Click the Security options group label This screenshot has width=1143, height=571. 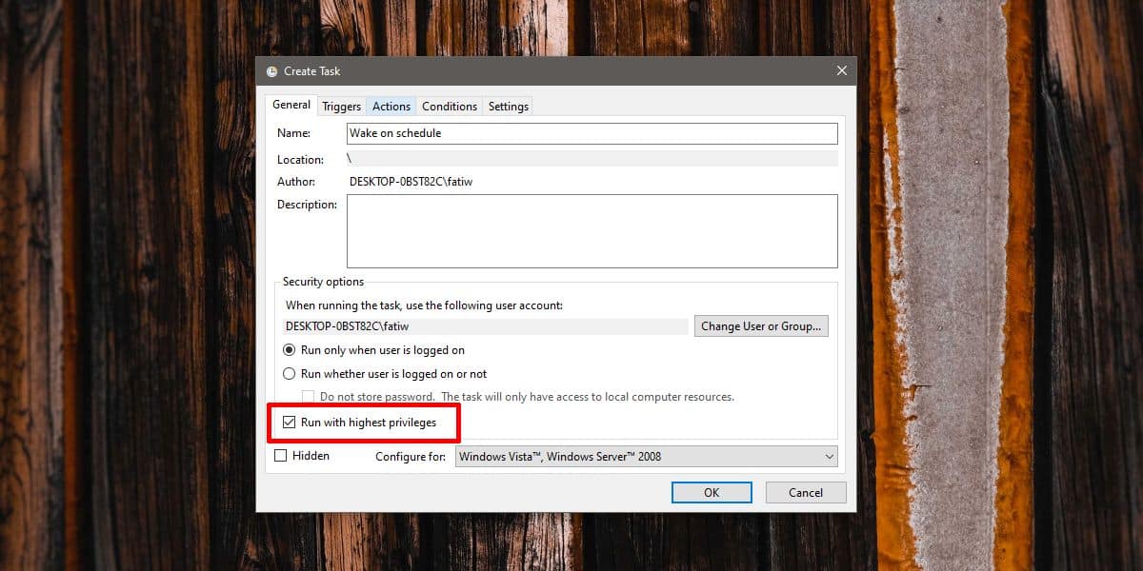tap(323, 282)
